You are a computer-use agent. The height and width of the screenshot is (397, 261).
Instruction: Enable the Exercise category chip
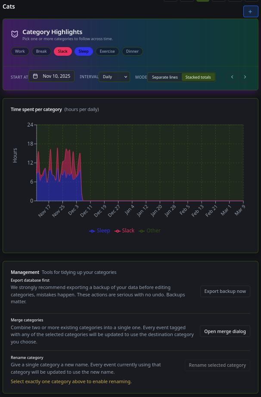(x=107, y=51)
